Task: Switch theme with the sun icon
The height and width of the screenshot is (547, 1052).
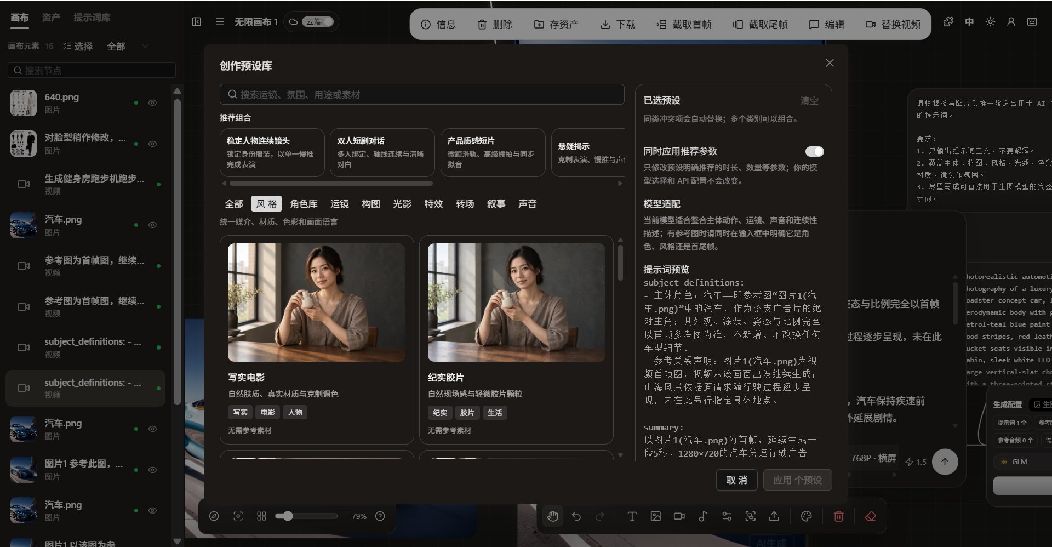Action: coord(990,22)
